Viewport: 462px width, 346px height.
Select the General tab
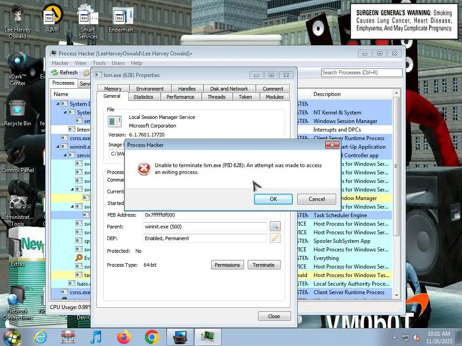(112, 96)
